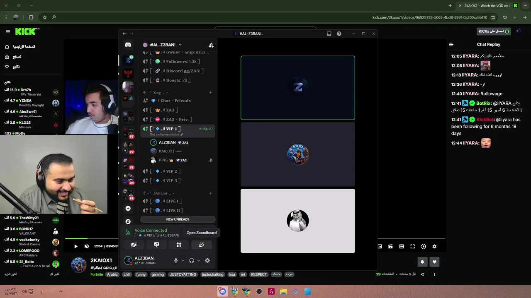Open output device options next to headphones
531x298 pixels.
198,260
